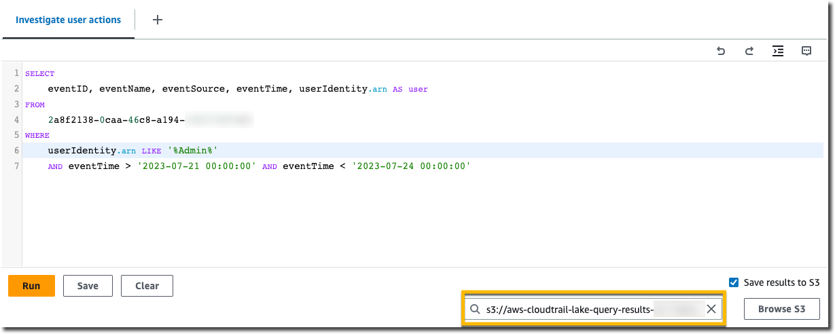The width and height of the screenshot is (835, 334).
Task: Run the query
Action: tap(31, 286)
